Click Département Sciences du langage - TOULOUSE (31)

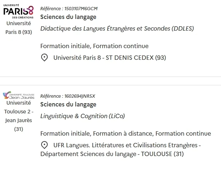(x=112, y=154)
